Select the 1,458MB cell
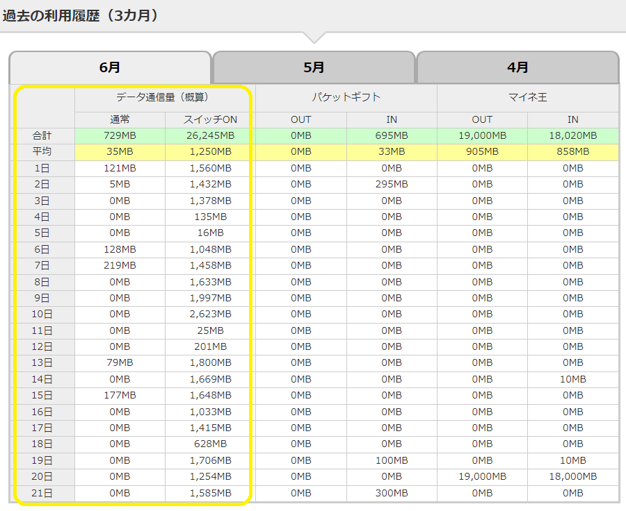This screenshot has width=626, height=511. [x=210, y=265]
